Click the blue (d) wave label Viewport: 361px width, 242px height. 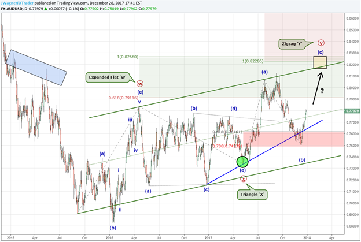pyautogui.click(x=234, y=109)
